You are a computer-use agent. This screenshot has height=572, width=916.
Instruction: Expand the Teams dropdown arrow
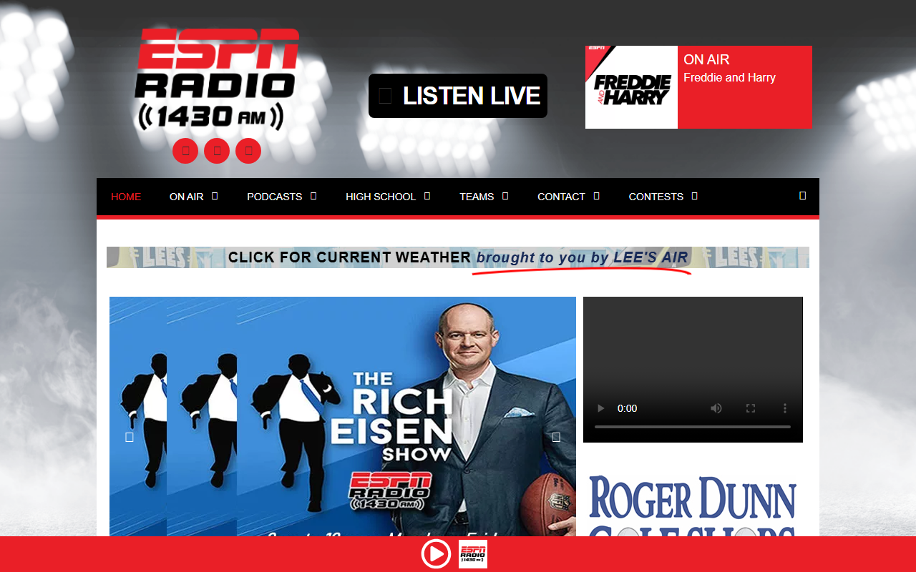pos(505,196)
